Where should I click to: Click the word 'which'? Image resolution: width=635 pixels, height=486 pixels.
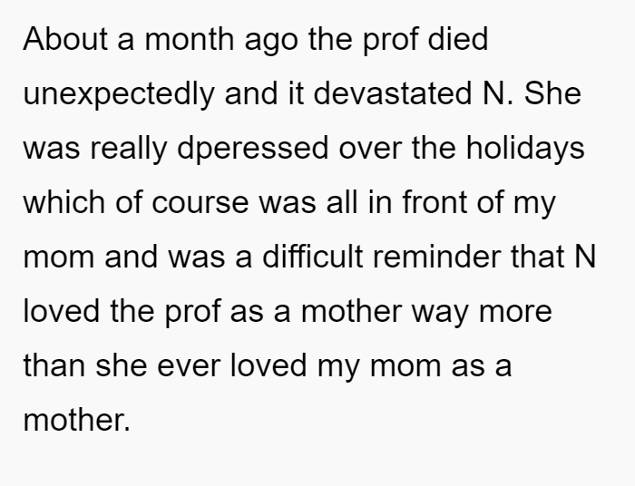tap(64, 202)
